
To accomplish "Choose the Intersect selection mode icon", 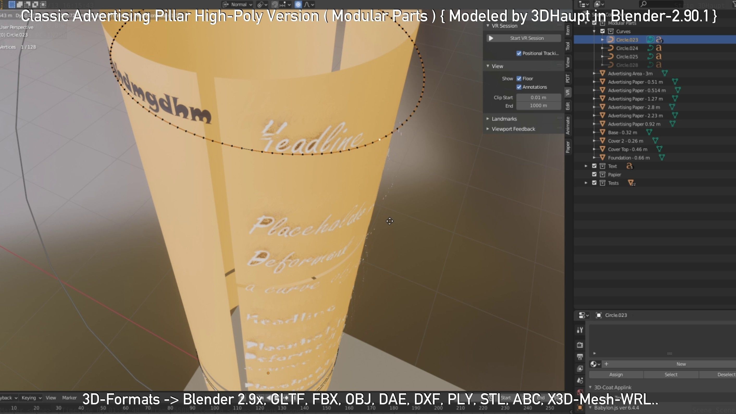I will [x=43, y=4].
